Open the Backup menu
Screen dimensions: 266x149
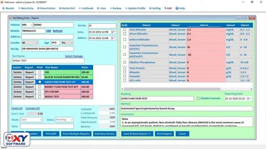pos(116,8)
